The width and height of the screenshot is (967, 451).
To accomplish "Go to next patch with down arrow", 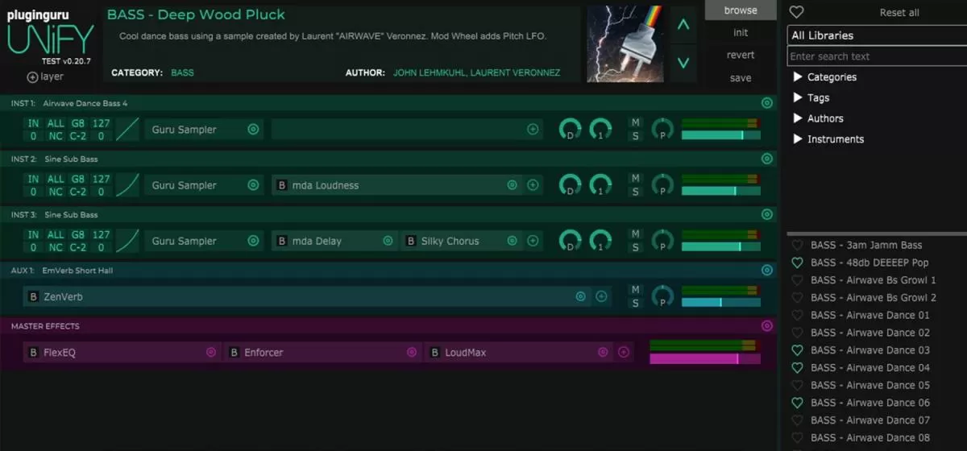I will (x=683, y=62).
